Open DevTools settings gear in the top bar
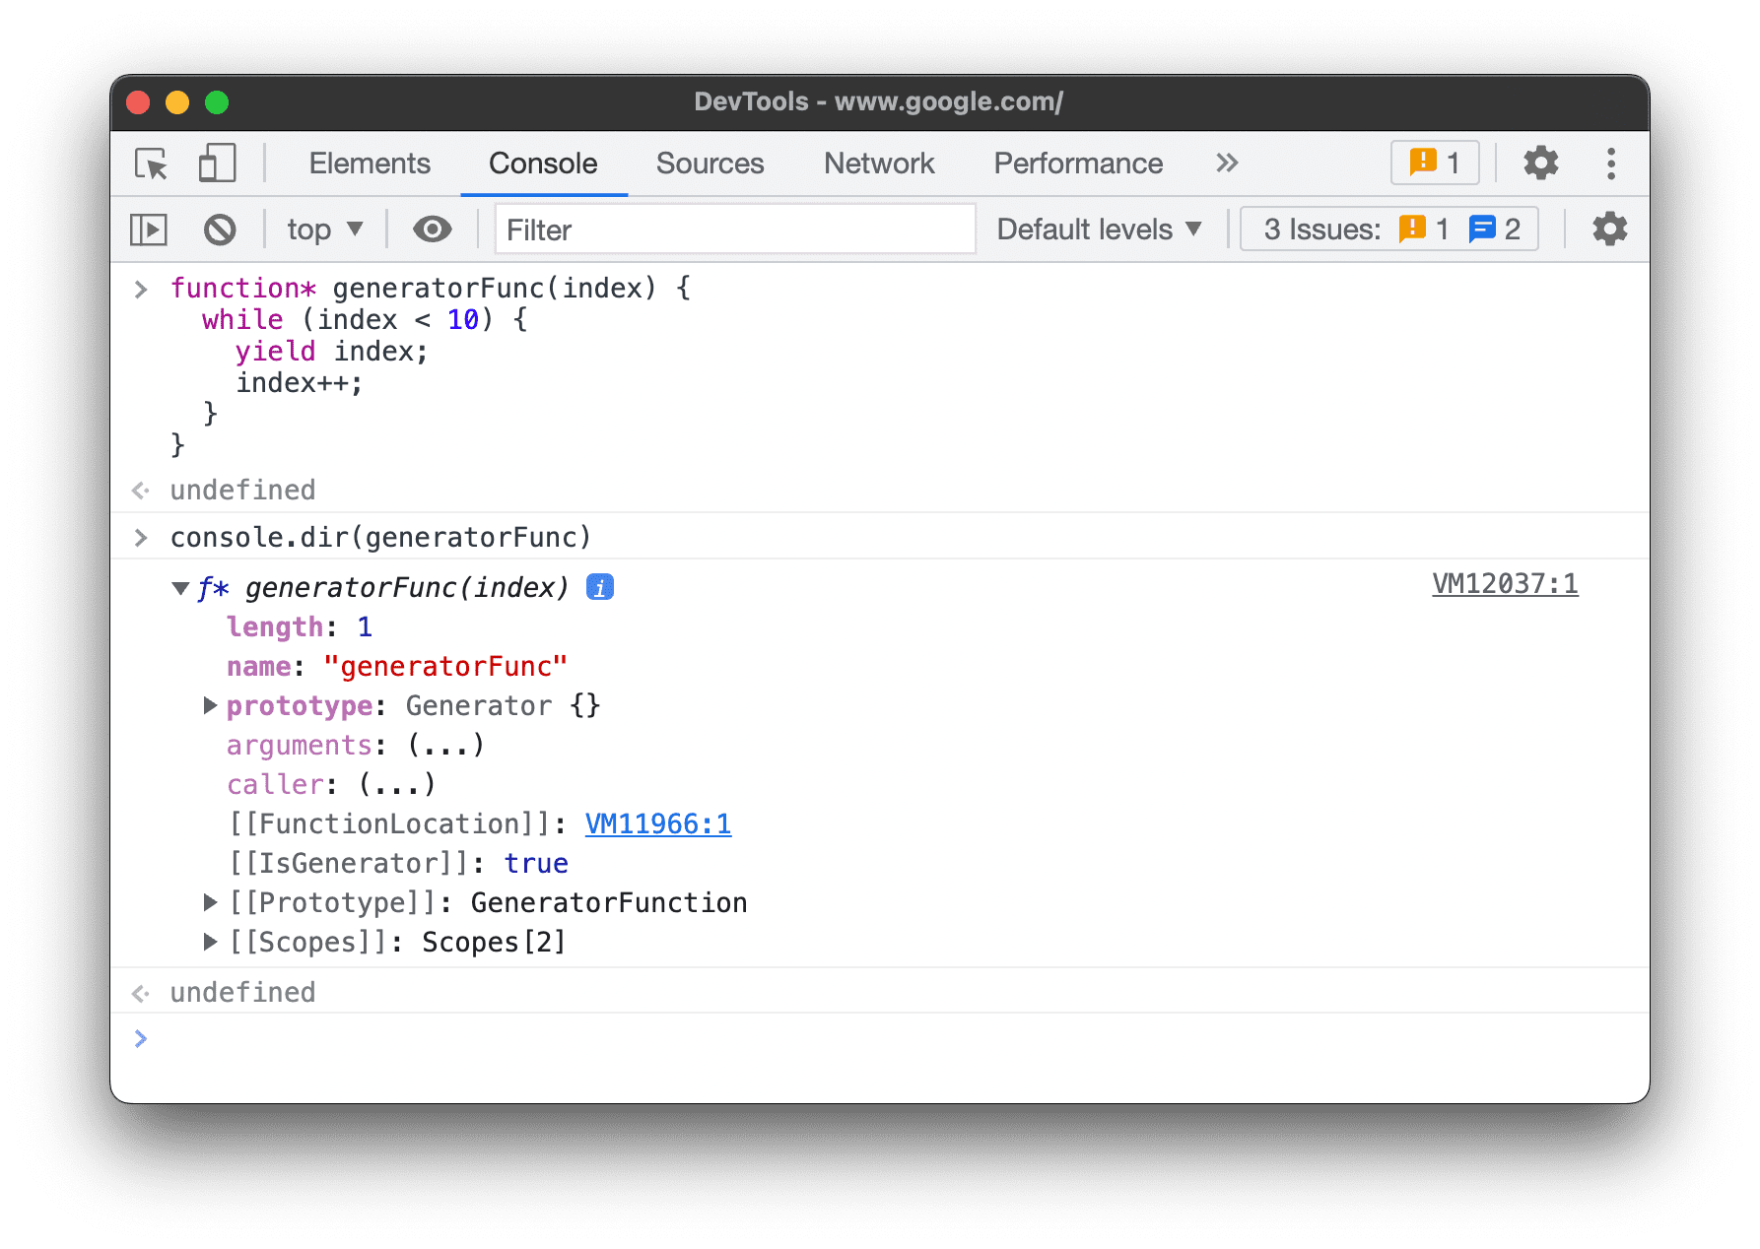The width and height of the screenshot is (1760, 1249). [1540, 164]
